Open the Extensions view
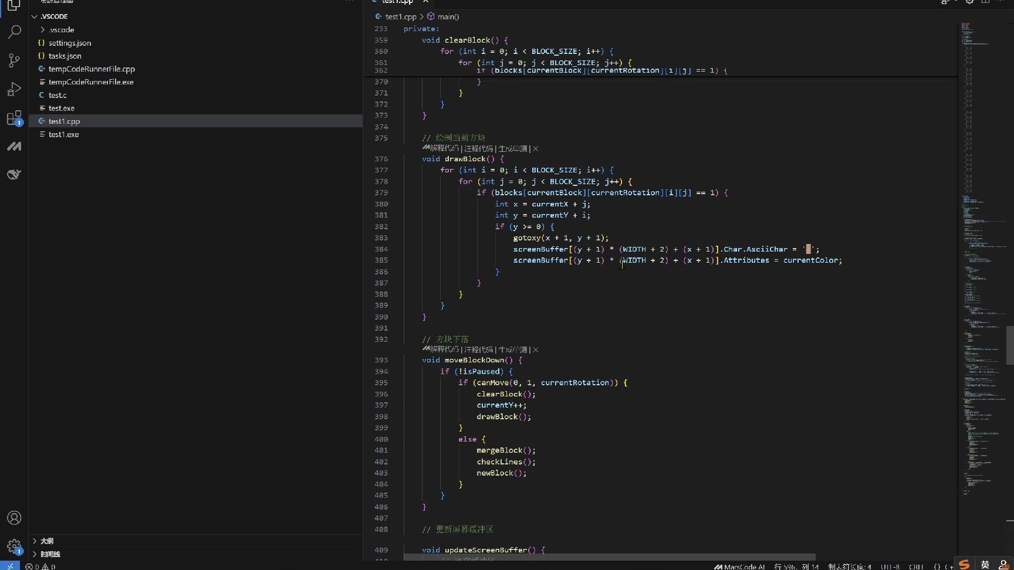The width and height of the screenshot is (1014, 570). point(14,118)
